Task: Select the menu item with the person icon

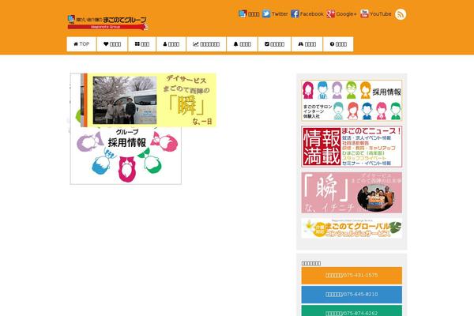Action: tap(171, 44)
